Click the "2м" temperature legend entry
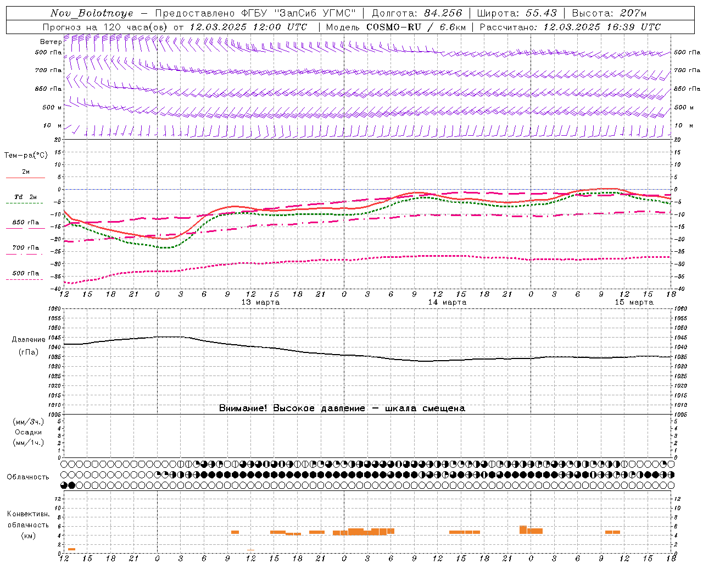Screen dimensions: 703x563 [26, 172]
